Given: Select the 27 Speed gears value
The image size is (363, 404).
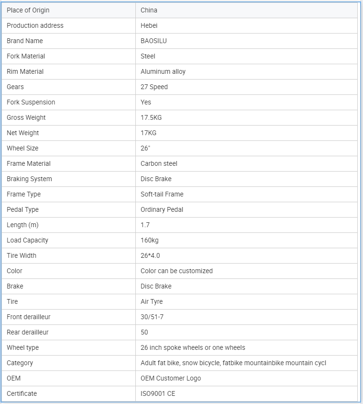Looking at the screenshot, I should point(154,87).
